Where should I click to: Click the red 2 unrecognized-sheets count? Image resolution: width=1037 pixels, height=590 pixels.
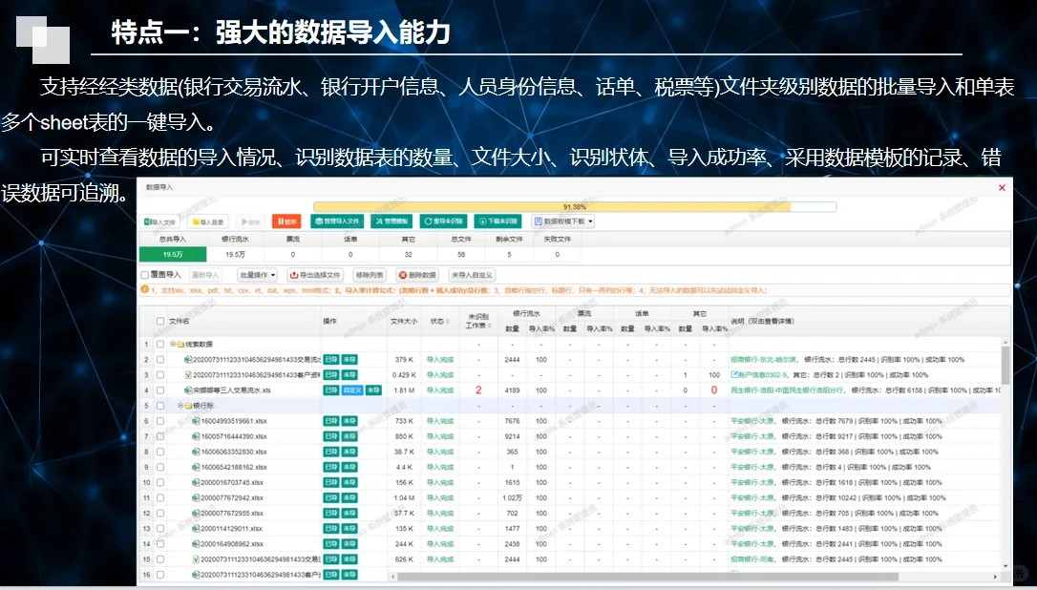click(478, 390)
